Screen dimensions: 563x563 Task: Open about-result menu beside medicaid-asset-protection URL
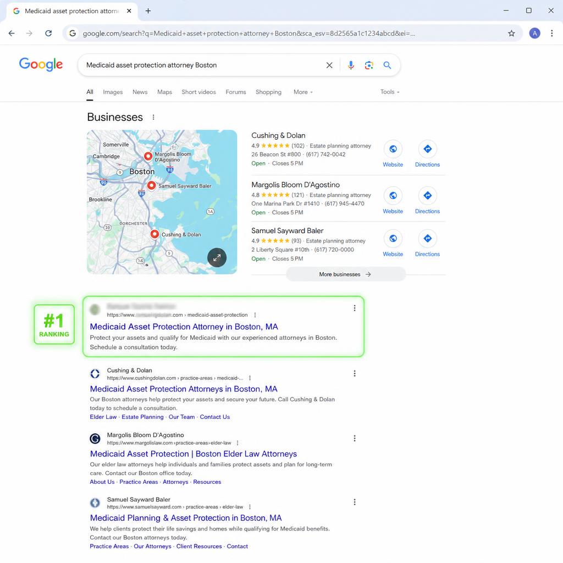[x=255, y=315]
